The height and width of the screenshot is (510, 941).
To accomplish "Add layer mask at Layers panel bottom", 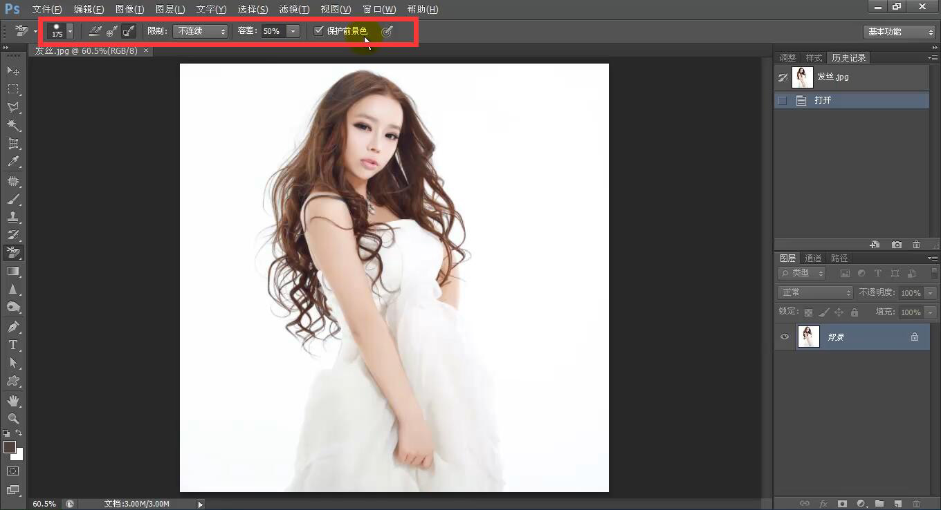I will pos(842,504).
